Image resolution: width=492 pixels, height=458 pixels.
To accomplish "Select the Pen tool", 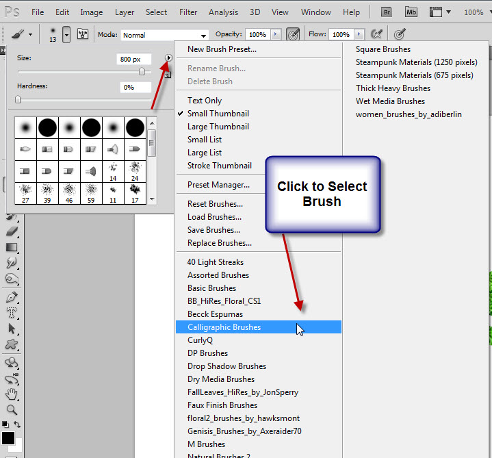I will 12,297.
